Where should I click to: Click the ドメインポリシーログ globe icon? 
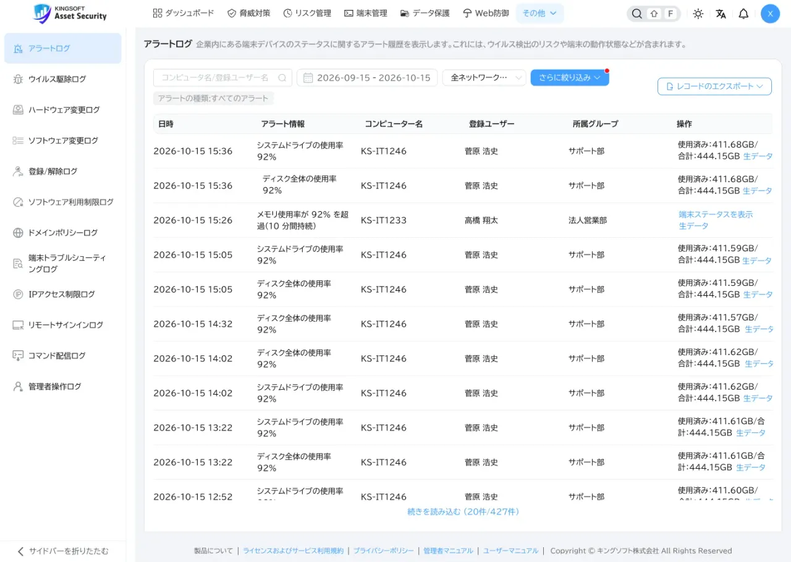coord(18,233)
